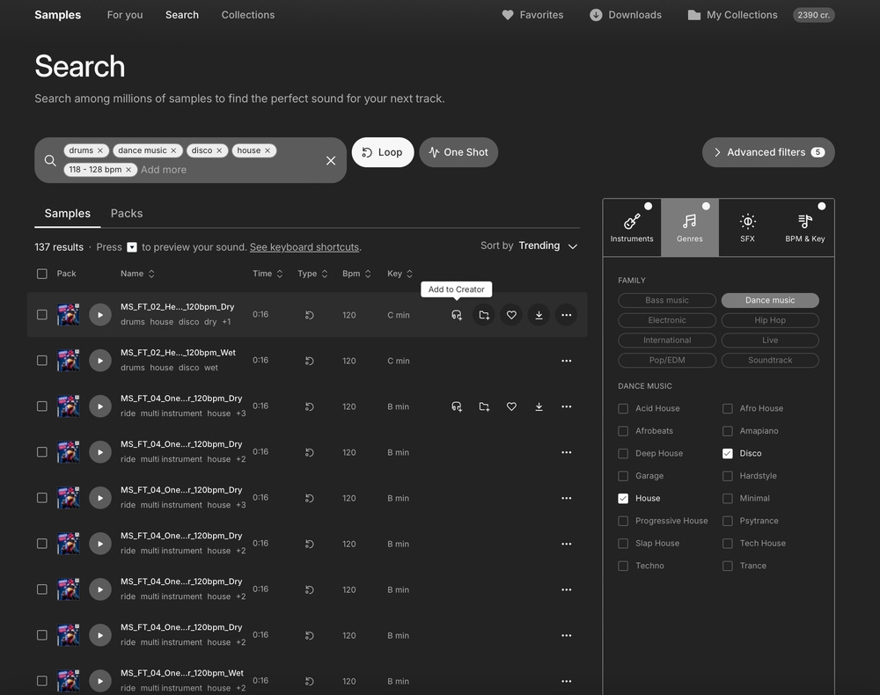Favorite the first sample with heart icon

(x=511, y=315)
